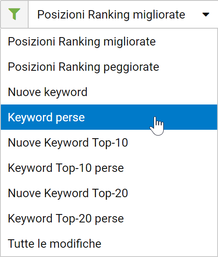
Task: Click the Posizioni Ranking migliorate combo box header
Action: point(123,14)
